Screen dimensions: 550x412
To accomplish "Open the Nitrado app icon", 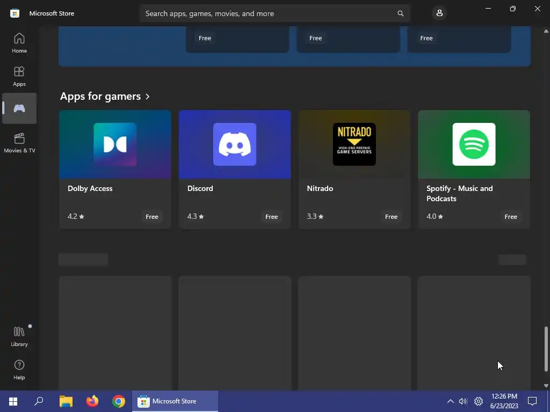I will click(x=354, y=144).
